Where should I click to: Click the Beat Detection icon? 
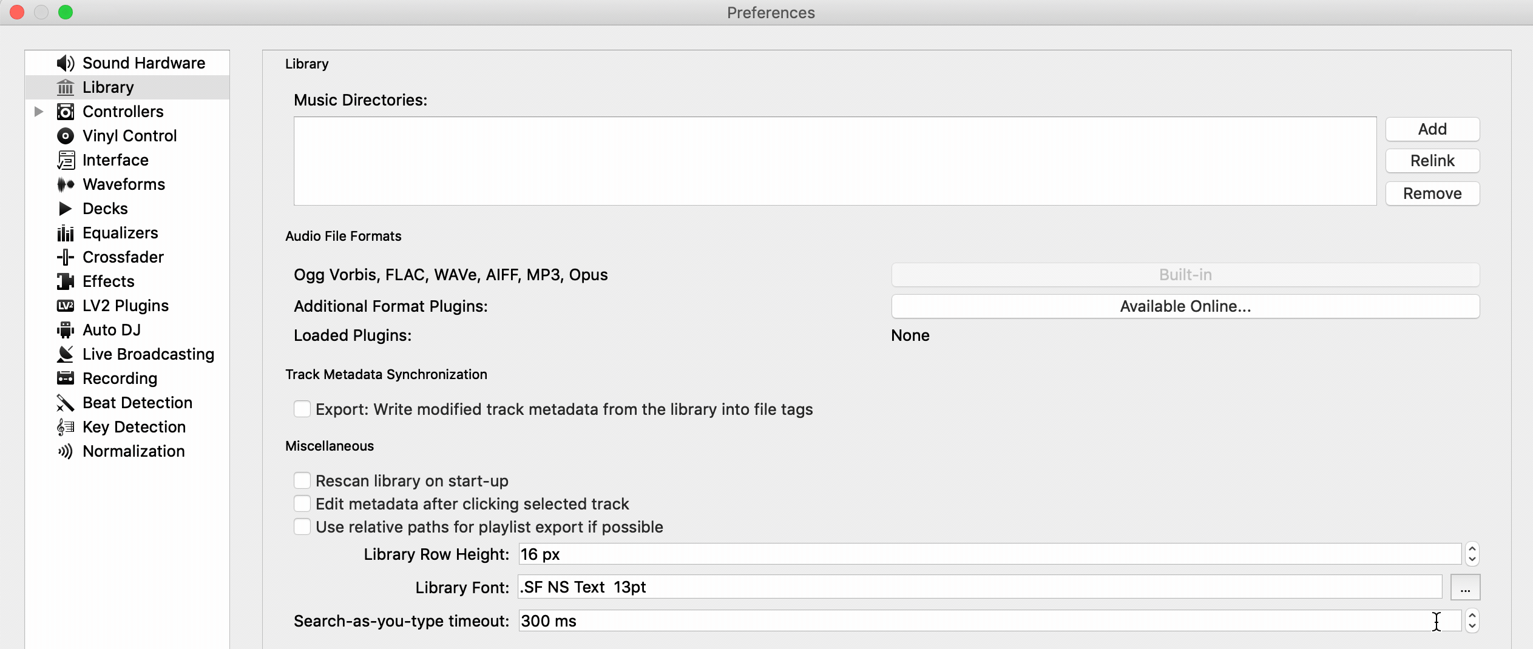coord(66,403)
